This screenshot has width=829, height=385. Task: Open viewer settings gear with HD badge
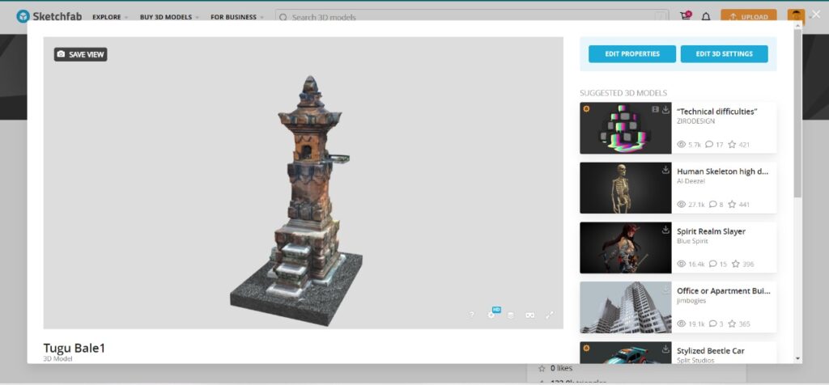[x=491, y=315]
